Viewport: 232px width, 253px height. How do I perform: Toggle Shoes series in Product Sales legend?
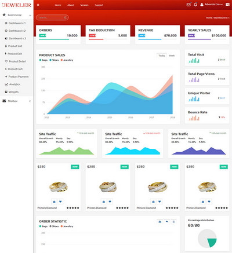(54, 60)
